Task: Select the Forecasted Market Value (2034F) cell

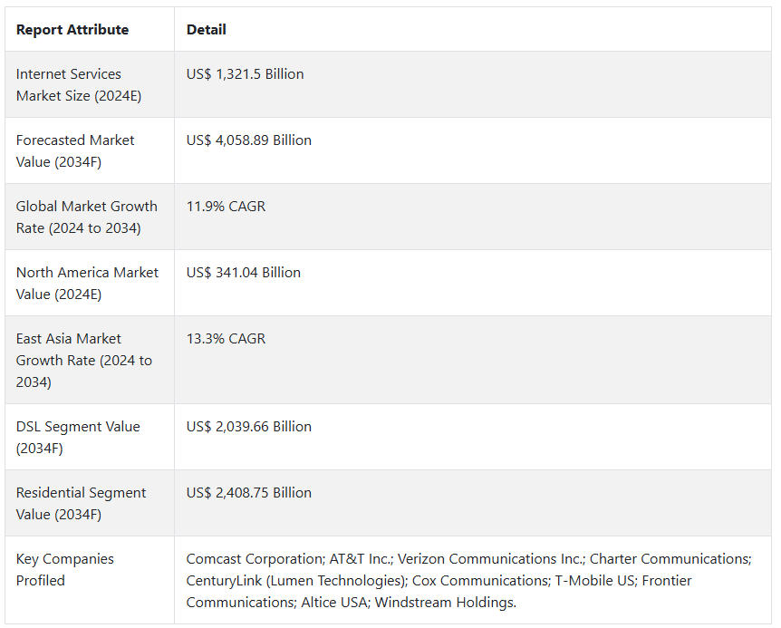Action: point(75,151)
